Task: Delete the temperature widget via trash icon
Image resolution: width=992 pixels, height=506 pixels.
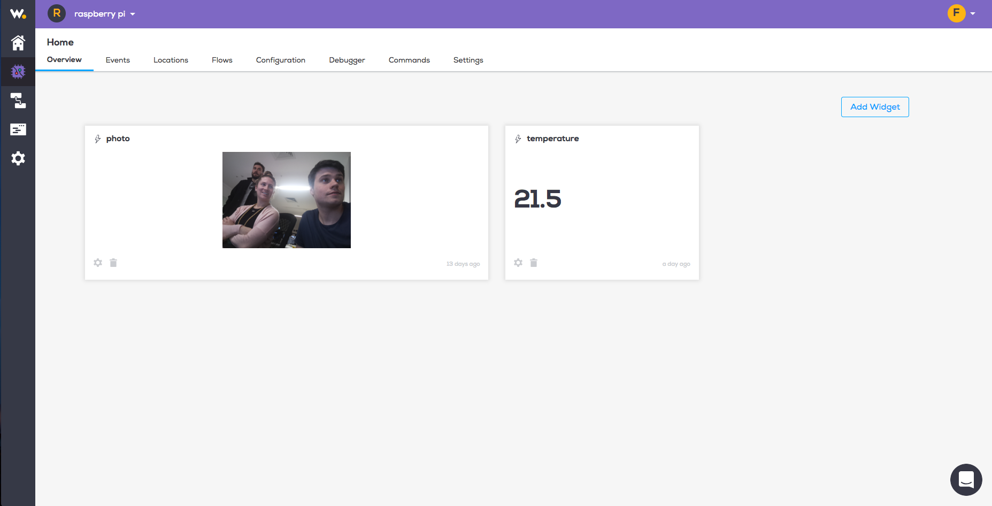Action: click(534, 263)
